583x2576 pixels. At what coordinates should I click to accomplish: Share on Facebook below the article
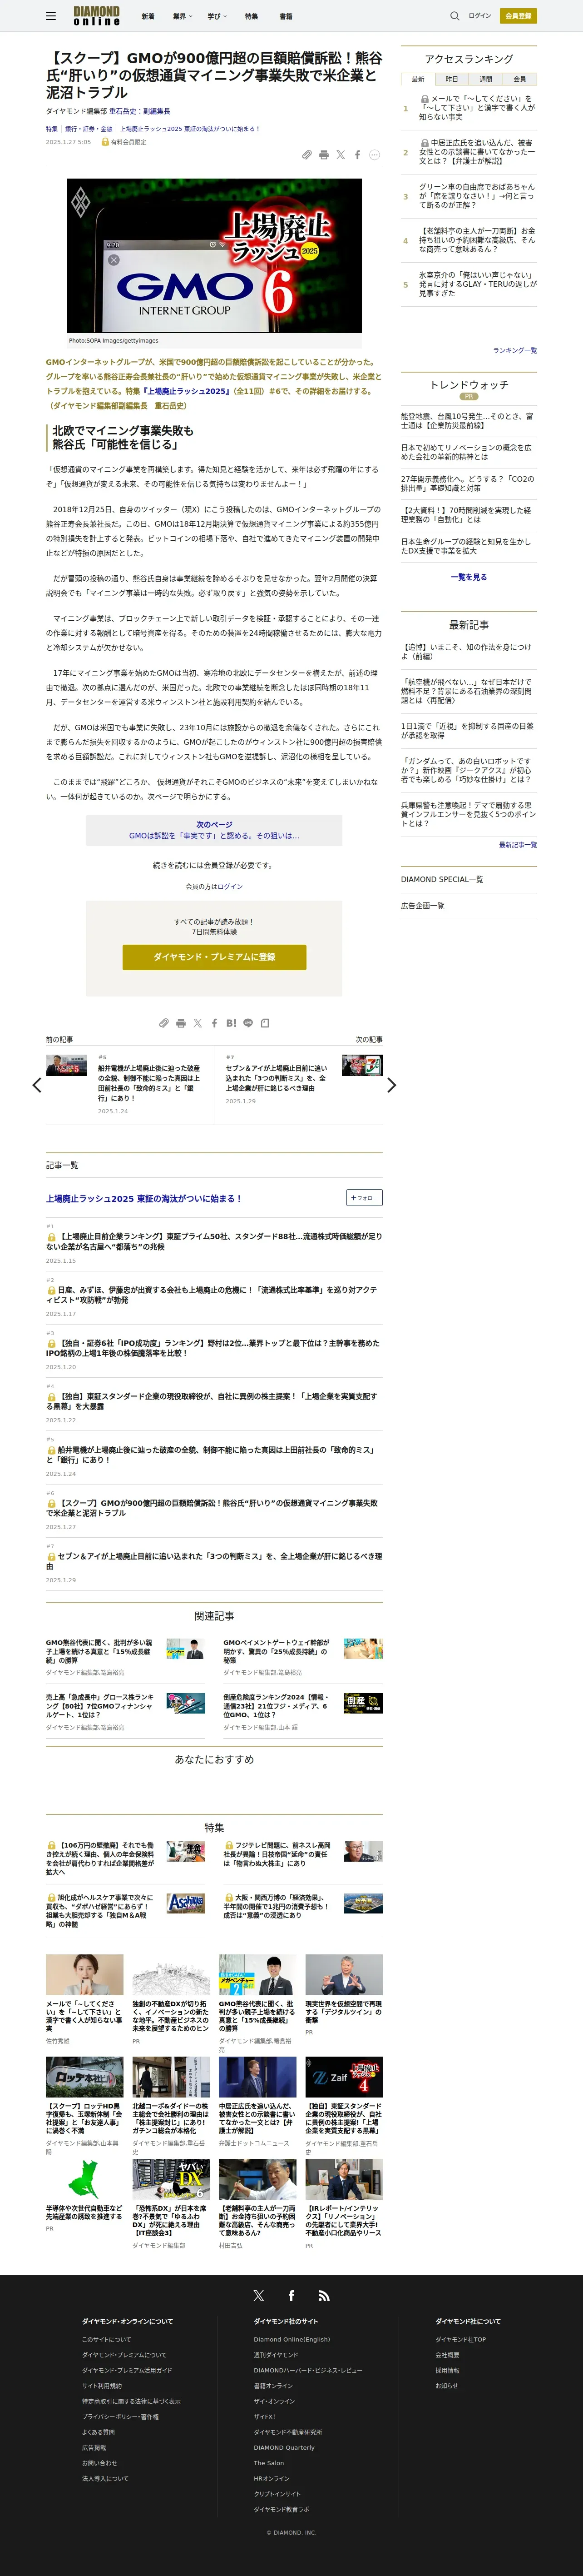pyautogui.click(x=214, y=1023)
